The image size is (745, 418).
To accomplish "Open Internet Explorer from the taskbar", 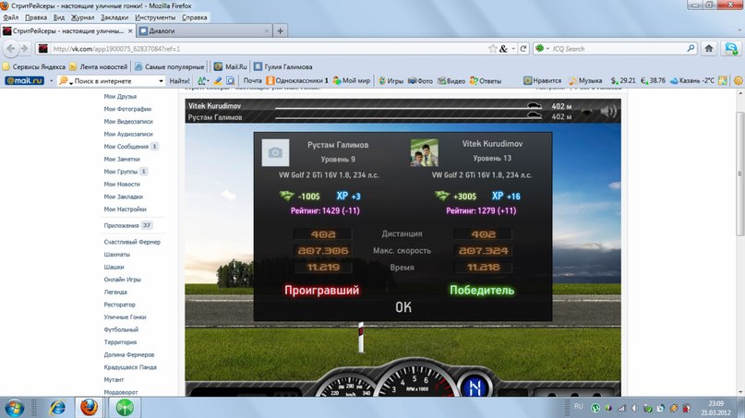I will pyautogui.click(x=57, y=406).
